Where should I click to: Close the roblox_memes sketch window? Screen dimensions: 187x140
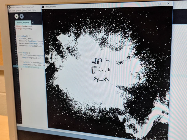168,4
